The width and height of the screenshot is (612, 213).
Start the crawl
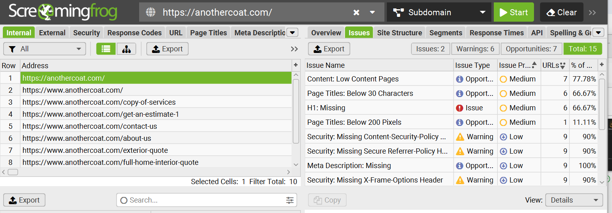[x=514, y=12]
